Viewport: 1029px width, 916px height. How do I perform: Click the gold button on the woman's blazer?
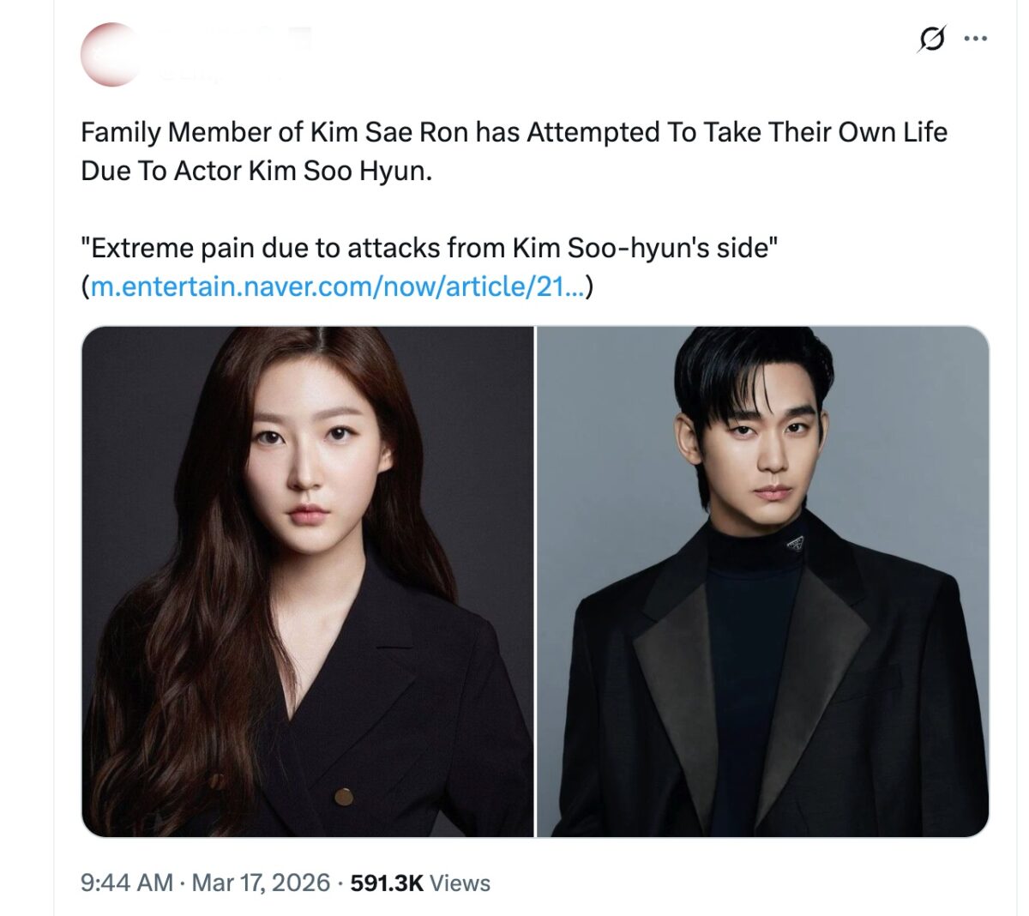(x=344, y=798)
